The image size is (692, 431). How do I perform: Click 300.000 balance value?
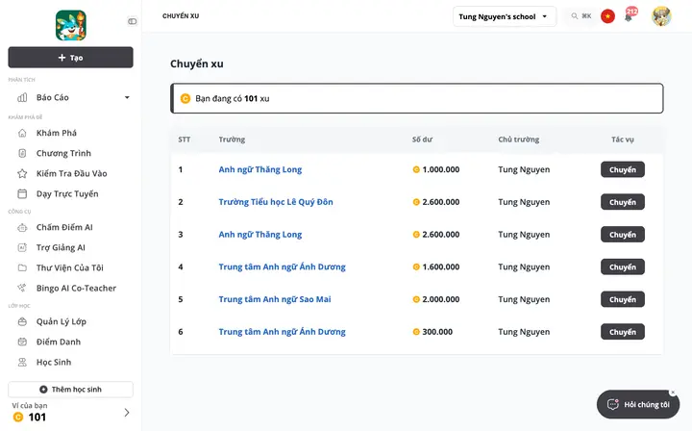(437, 332)
